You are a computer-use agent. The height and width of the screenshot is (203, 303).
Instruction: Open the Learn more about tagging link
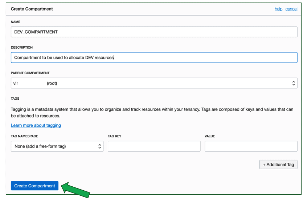click(36, 125)
